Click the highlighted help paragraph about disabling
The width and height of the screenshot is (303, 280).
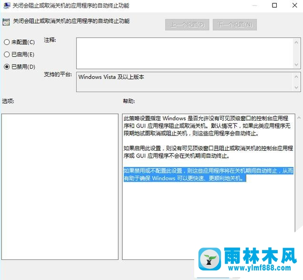click(209, 175)
